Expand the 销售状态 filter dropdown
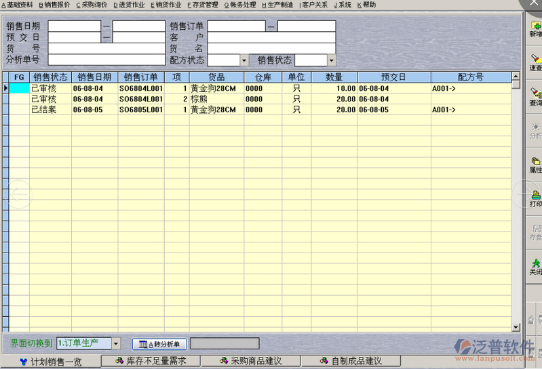This screenshot has width=542, height=369. pos(332,60)
